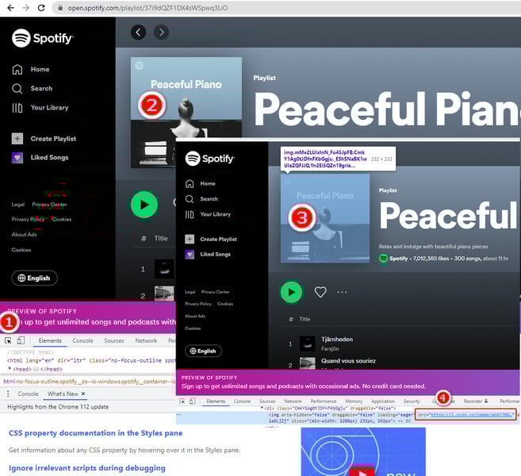Switch to Performance tab in front DevTools
This screenshot has width=521, height=476.
(324, 401)
